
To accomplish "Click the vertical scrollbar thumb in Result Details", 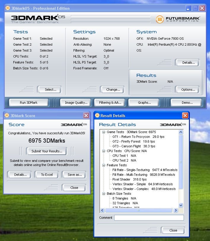I will tap(181, 162).
